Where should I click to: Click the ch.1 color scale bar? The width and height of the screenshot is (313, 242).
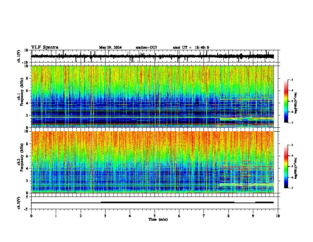pyautogui.click(x=286, y=101)
